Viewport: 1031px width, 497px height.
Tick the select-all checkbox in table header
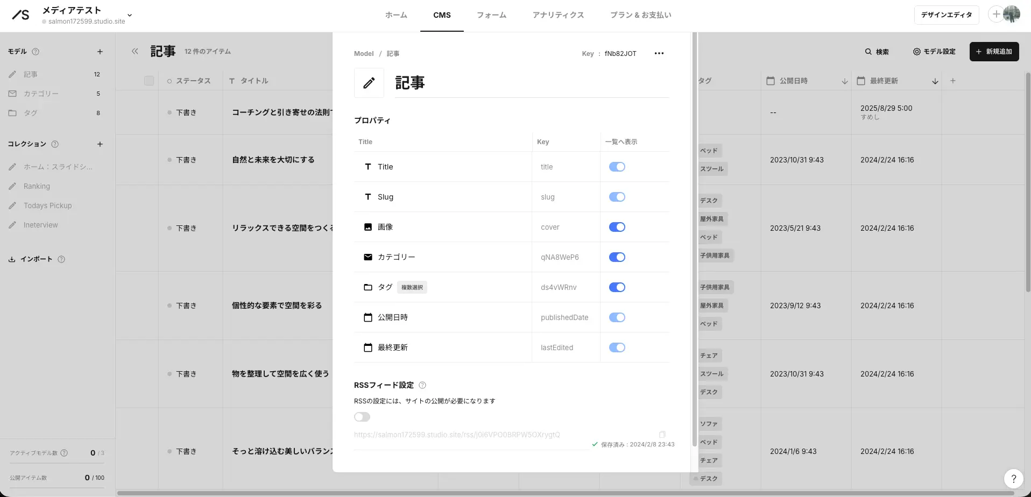(149, 81)
